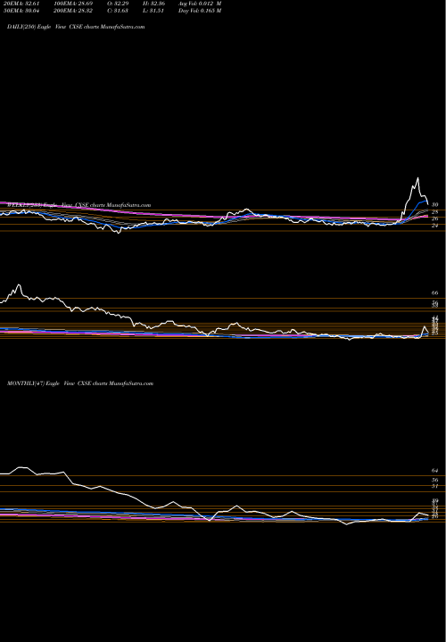Viewport: 446px width, 642px height.
Task: Click the MONTHLY(47) chart title
Action: [80, 383]
